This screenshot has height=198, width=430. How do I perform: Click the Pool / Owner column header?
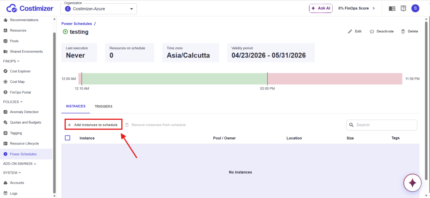pyautogui.click(x=224, y=138)
